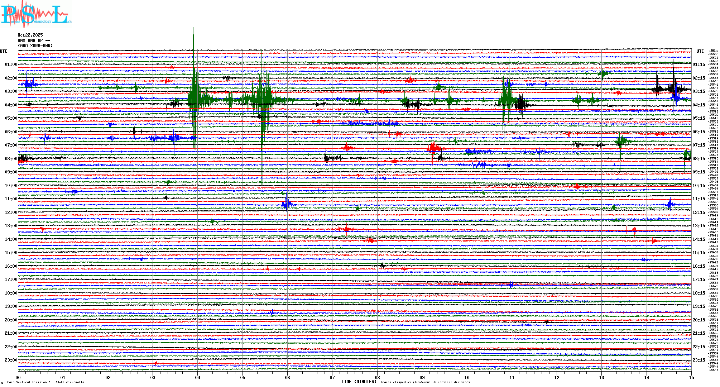This screenshot has height=387, width=720.
Task: Click the 17:15 time label on right
Action: (x=699, y=279)
